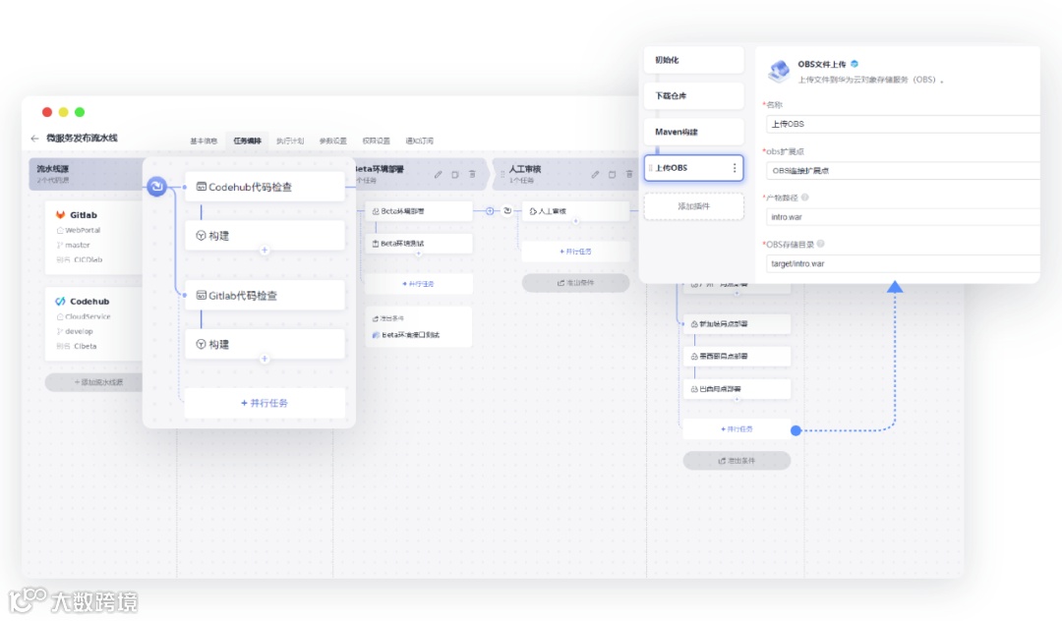Viewport: 1062px width, 621px height.
Task: Delete the Beta环境部署 stage with trash icon
Action: click(472, 175)
